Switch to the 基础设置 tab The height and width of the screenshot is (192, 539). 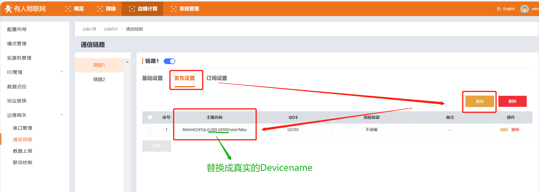coord(152,78)
